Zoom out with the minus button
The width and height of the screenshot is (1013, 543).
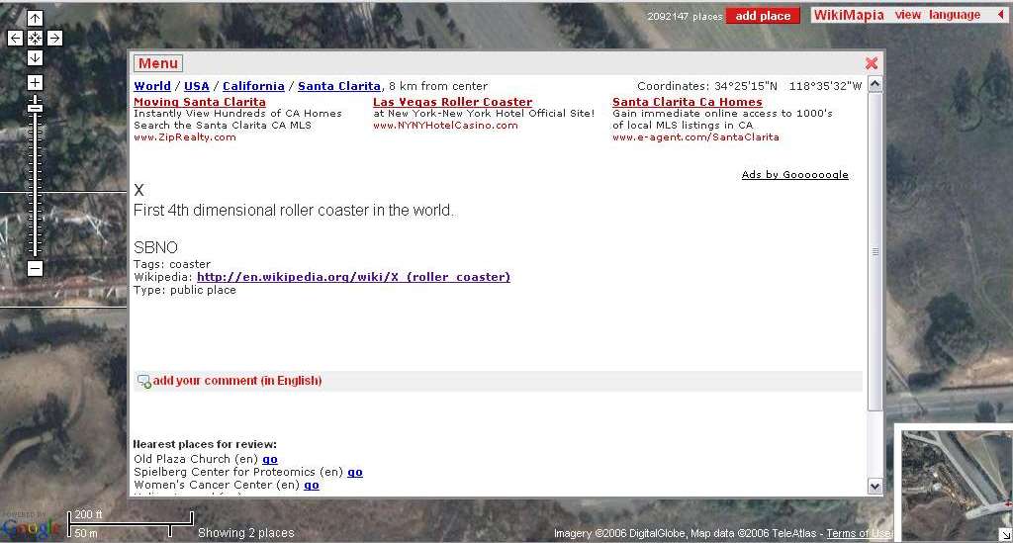click(x=35, y=269)
